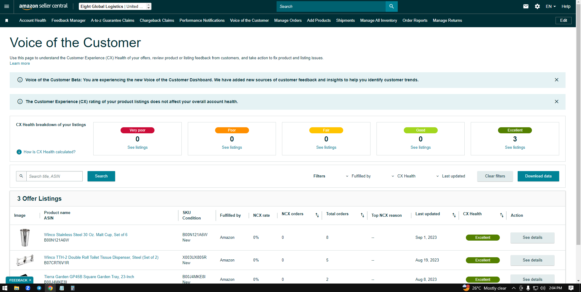Open Zalo from the taskbar
Viewport: 581px width, 292px height.
pos(28,288)
